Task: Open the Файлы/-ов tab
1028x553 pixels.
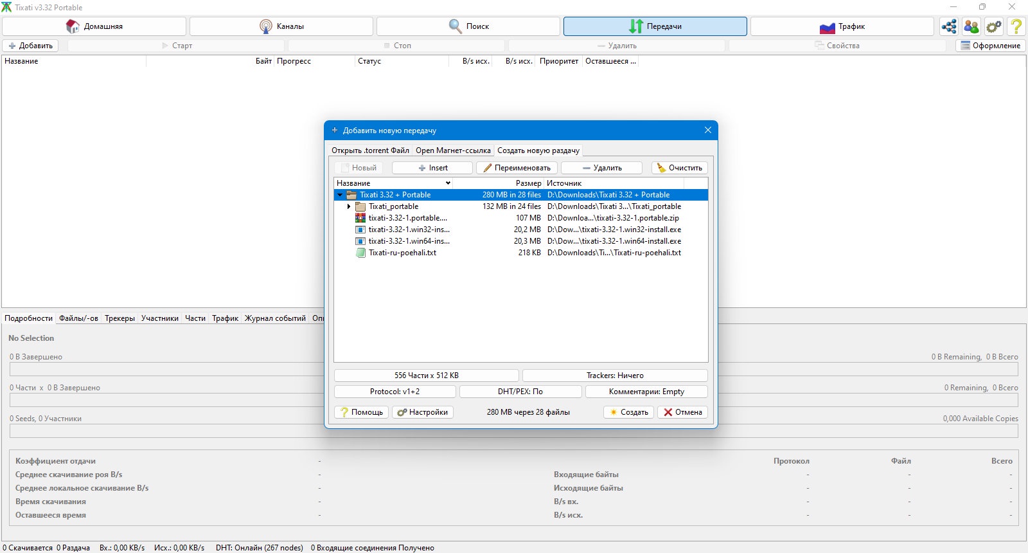Action: click(78, 318)
